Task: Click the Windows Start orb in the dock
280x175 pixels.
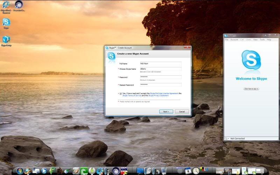Action: 20,171
